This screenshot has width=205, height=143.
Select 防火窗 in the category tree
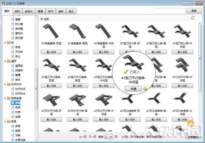19,24
